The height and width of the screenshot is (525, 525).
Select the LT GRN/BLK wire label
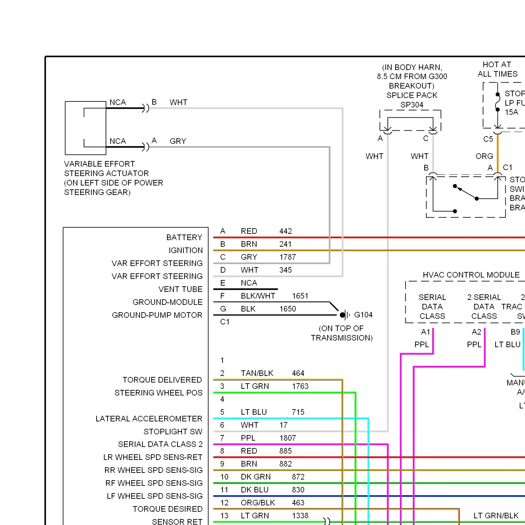(x=496, y=516)
